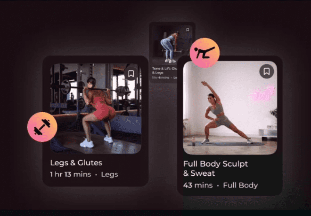Screen dimensions: 311x216
Task: Click the pink neon sign in the workout image
Action: pyautogui.click(x=262, y=93)
